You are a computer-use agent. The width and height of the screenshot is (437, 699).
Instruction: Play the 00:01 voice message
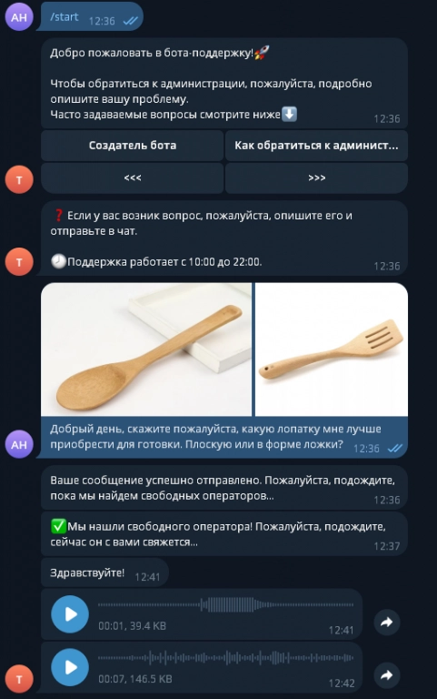point(70,613)
